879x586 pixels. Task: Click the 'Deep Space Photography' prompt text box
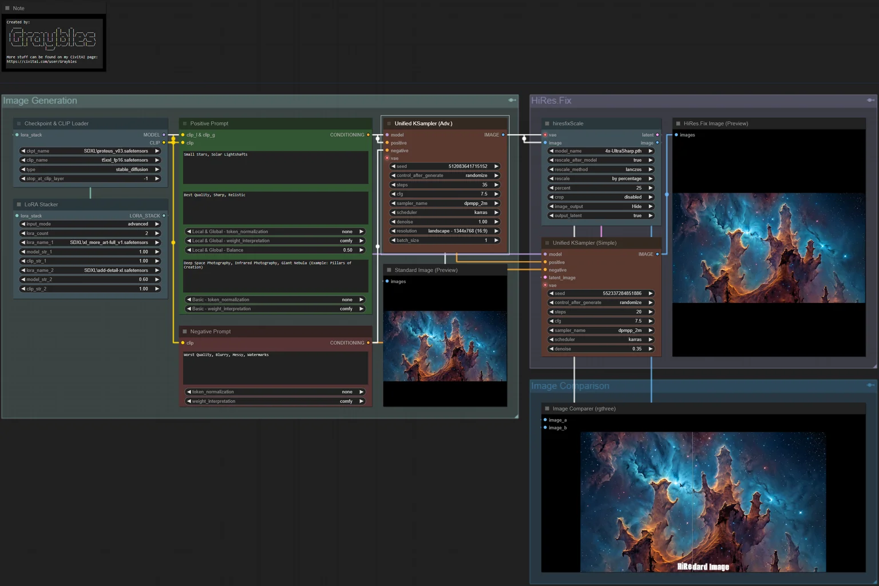[275, 276]
